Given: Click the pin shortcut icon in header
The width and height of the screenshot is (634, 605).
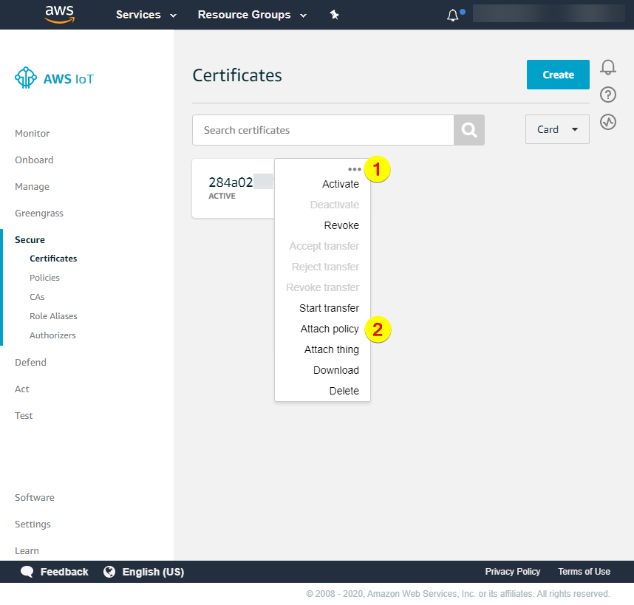Looking at the screenshot, I should (x=334, y=15).
